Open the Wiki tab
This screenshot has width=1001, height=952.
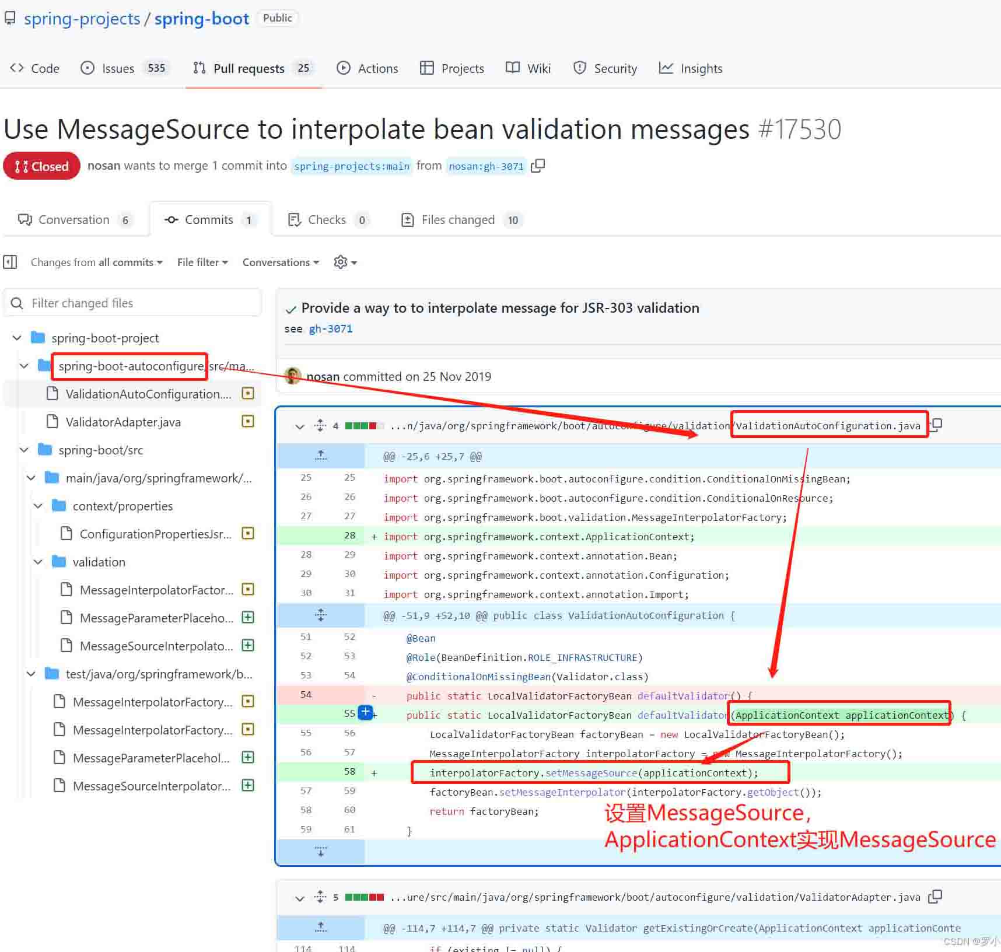tap(528, 68)
